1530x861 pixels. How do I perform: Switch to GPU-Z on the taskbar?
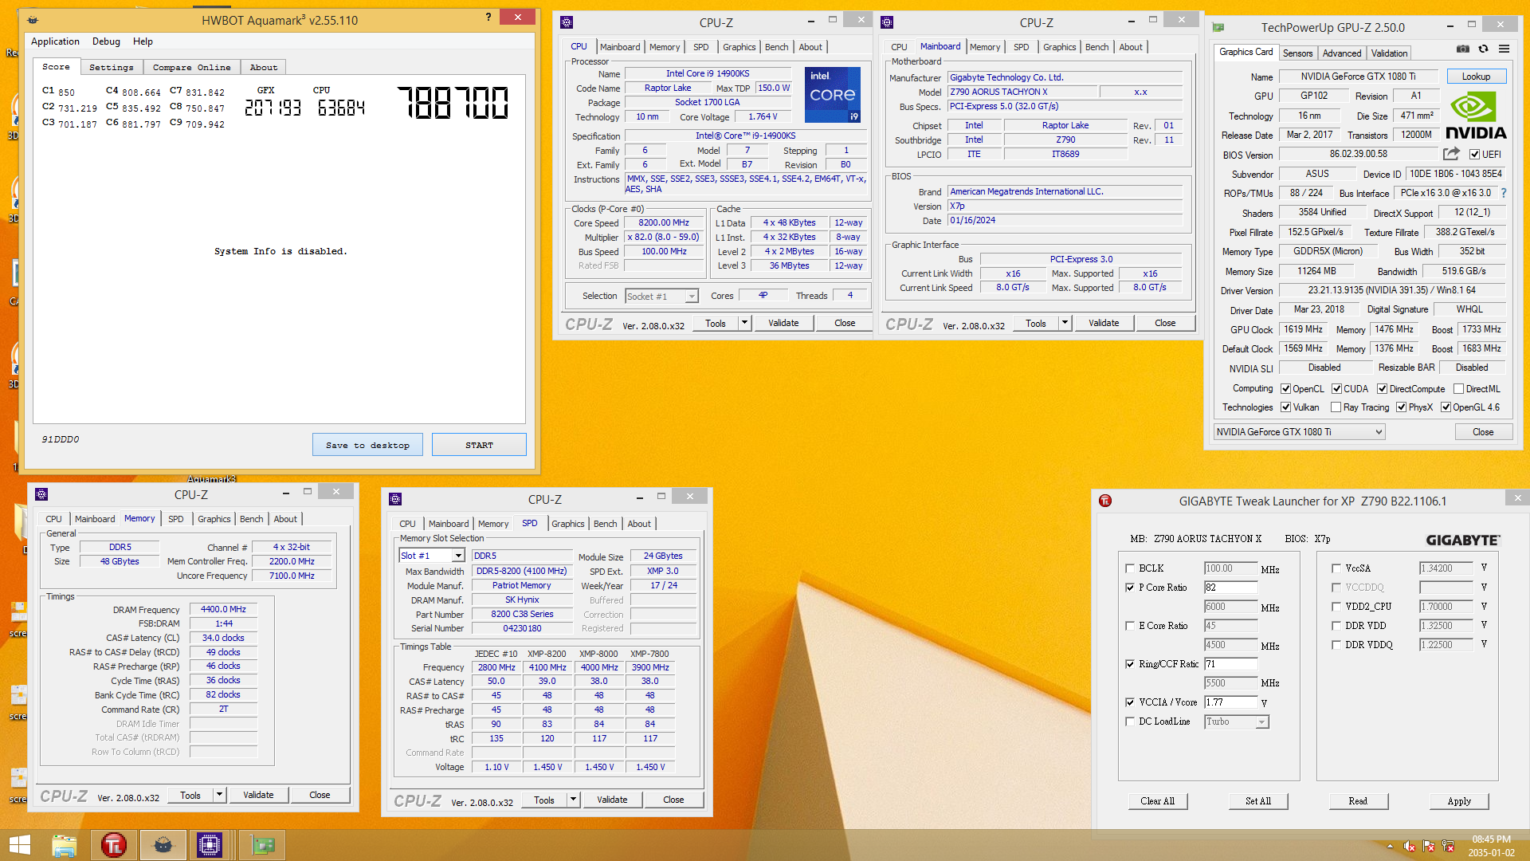[262, 845]
